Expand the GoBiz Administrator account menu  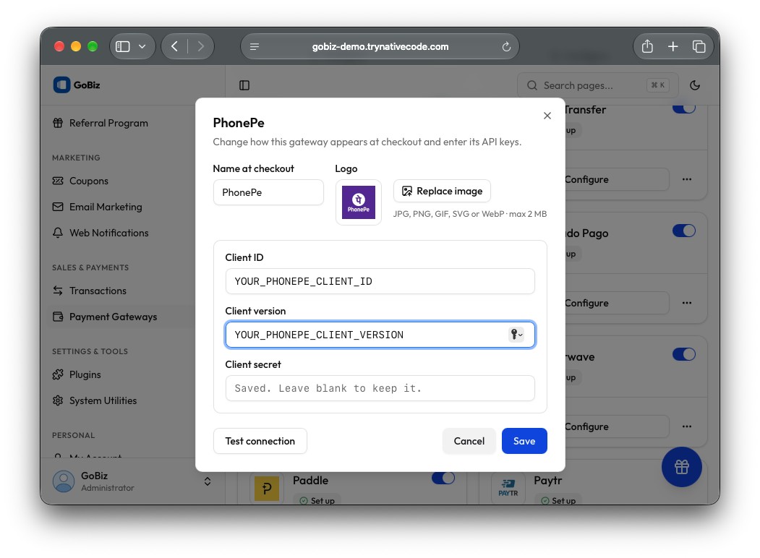[x=208, y=481]
